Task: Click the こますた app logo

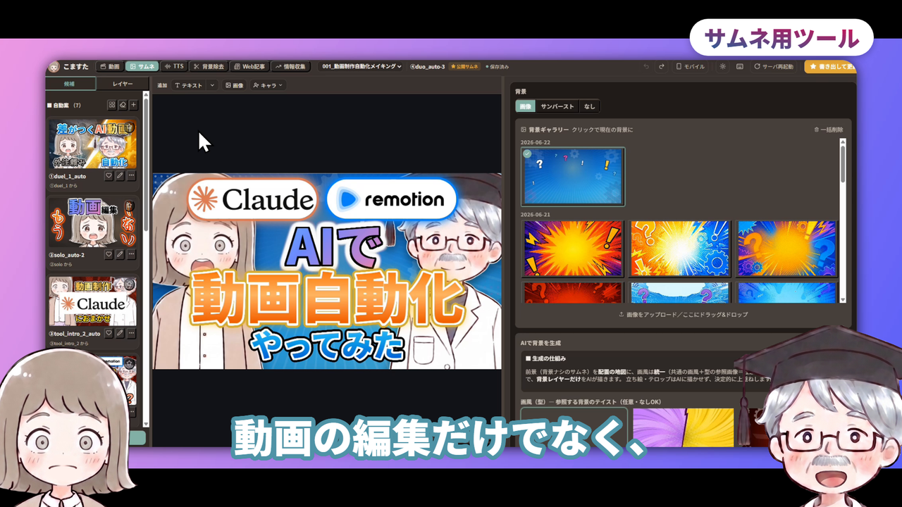Action: tap(69, 66)
